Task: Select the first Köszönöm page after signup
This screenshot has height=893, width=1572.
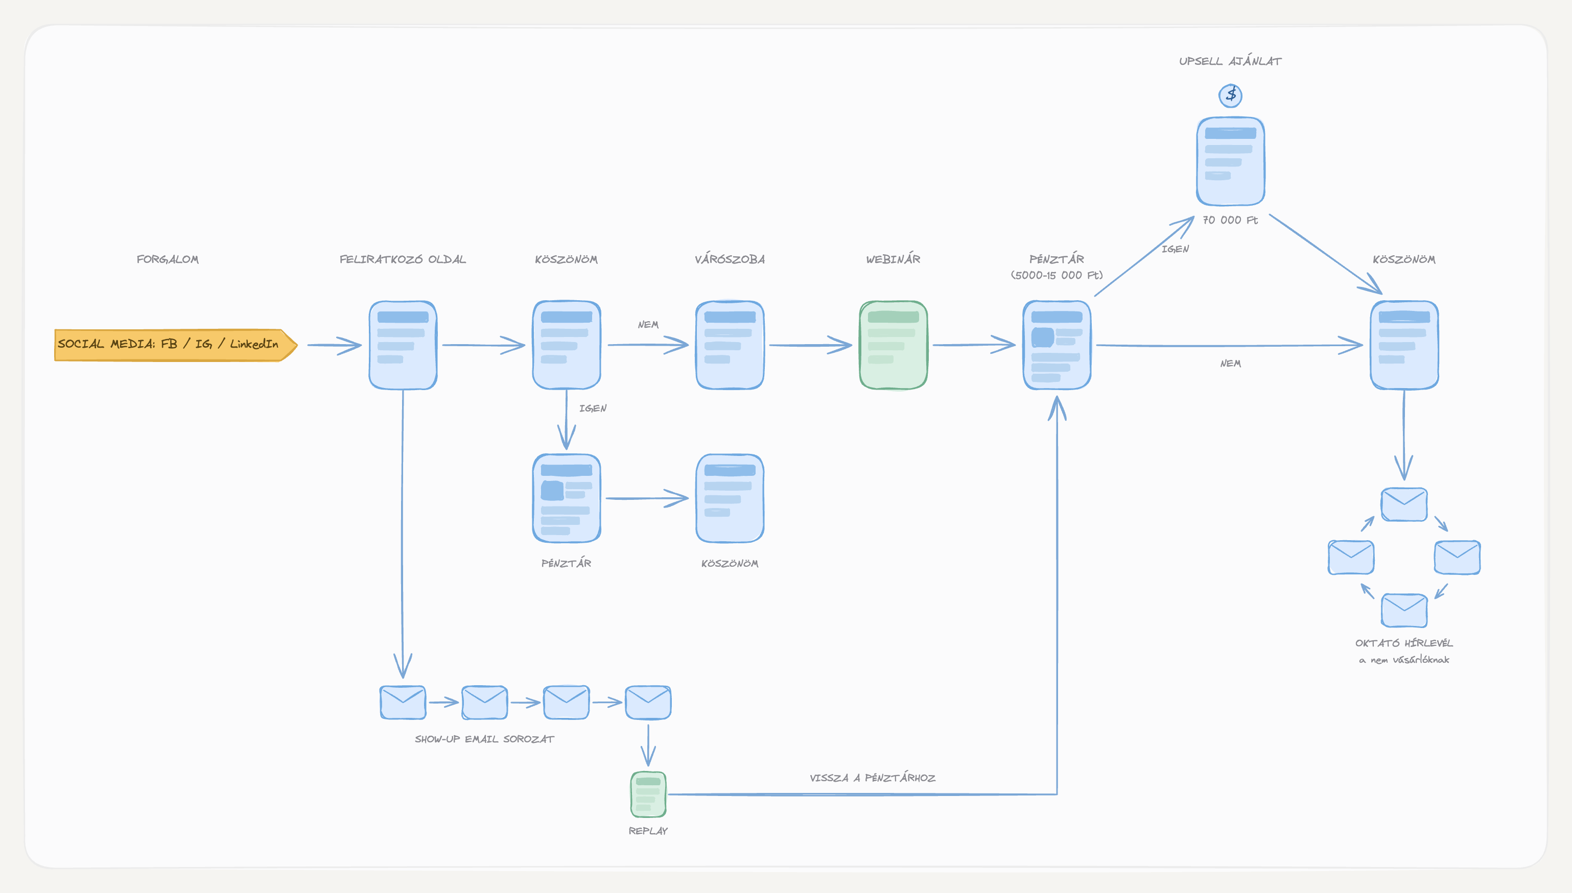Action: tap(567, 345)
